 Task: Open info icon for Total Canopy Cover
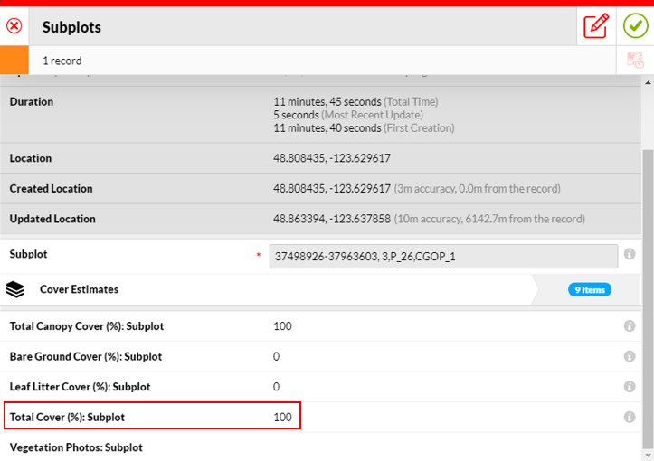(x=630, y=326)
